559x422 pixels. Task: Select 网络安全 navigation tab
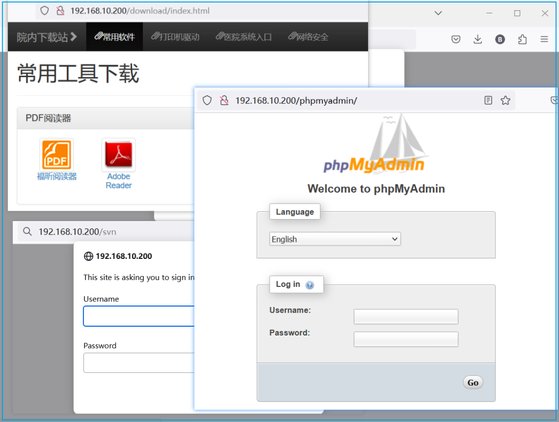tap(308, 37)
